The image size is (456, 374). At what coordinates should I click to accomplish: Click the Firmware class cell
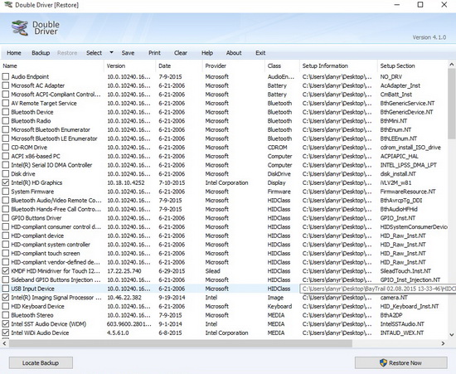pos(279,192)
